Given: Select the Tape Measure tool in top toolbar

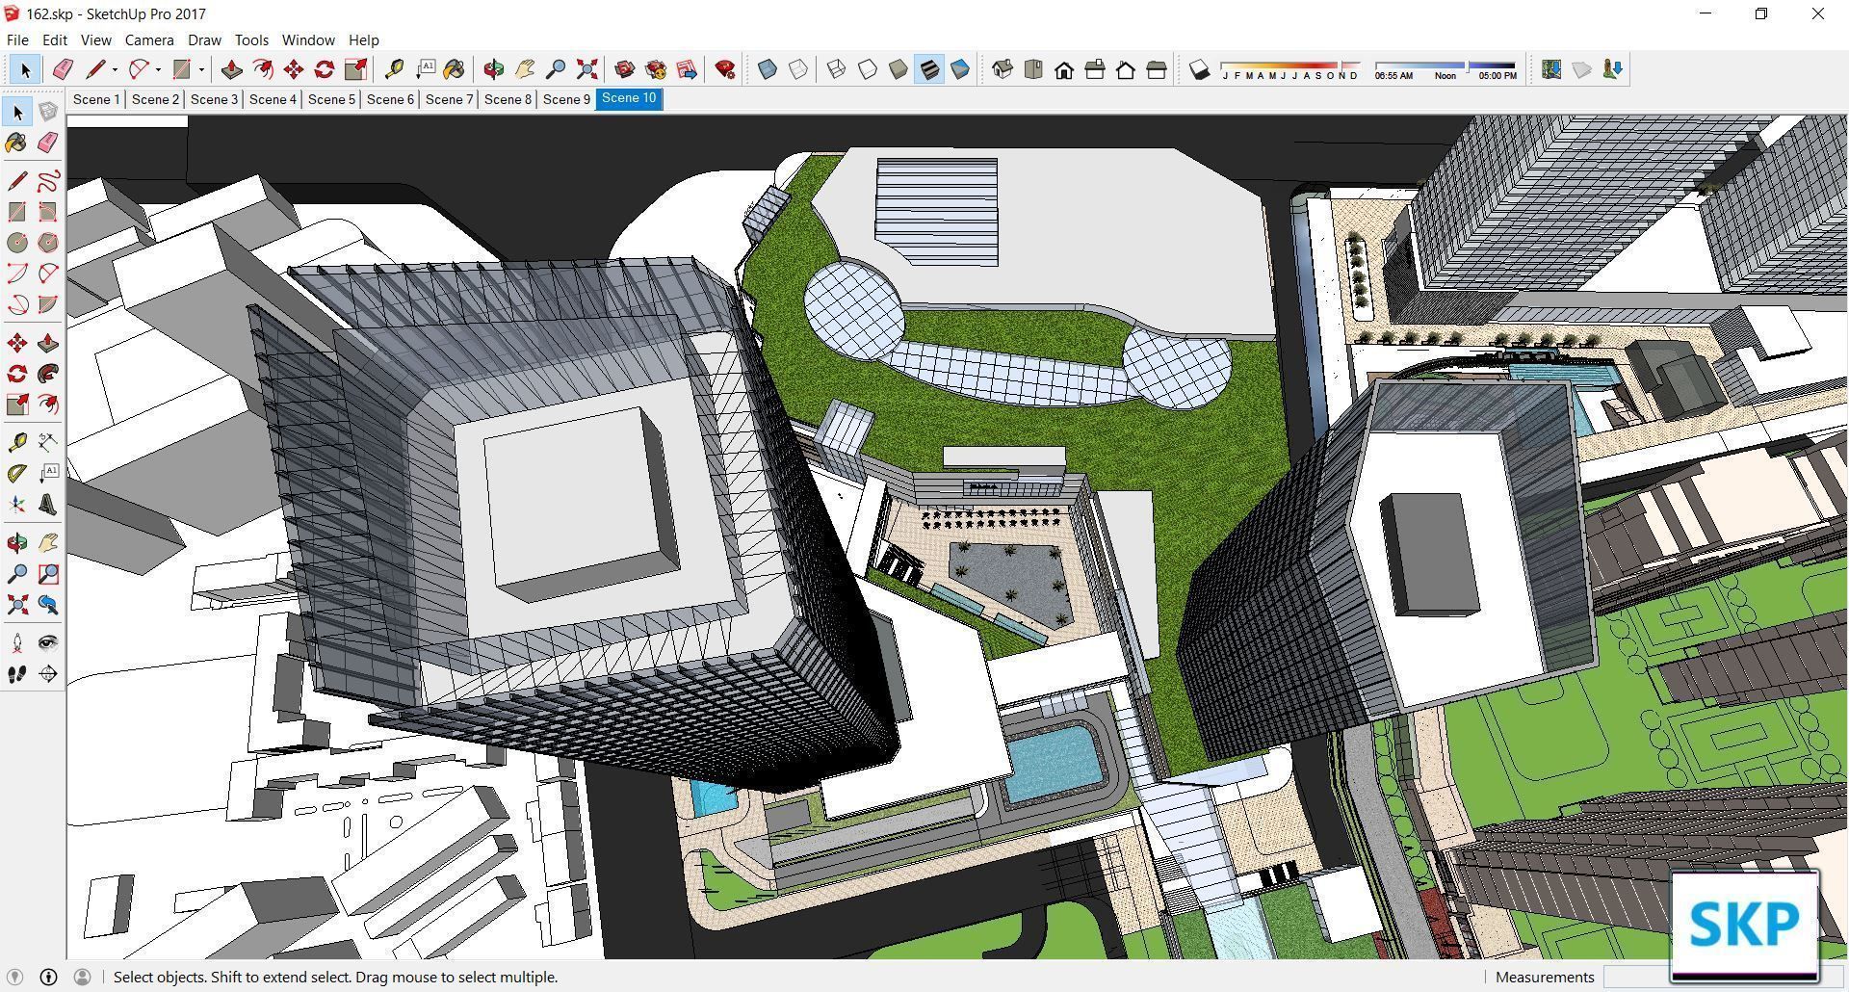Looking at the screenshot, I should (394, 69).
